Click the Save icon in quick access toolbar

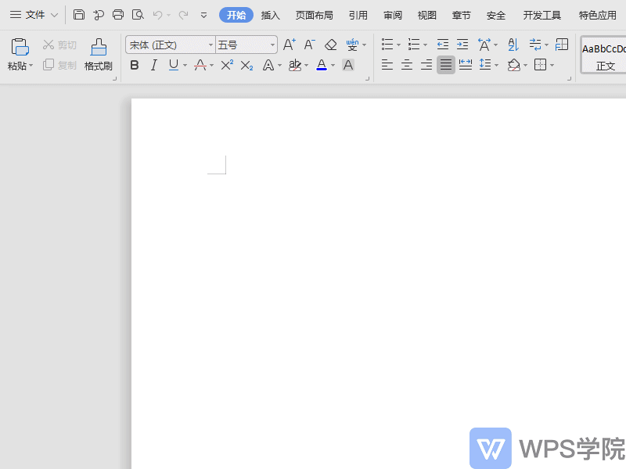79,15
